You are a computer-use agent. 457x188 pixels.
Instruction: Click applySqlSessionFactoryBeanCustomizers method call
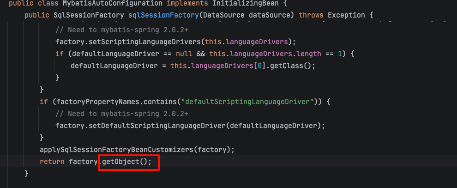[x=117, y=150]
